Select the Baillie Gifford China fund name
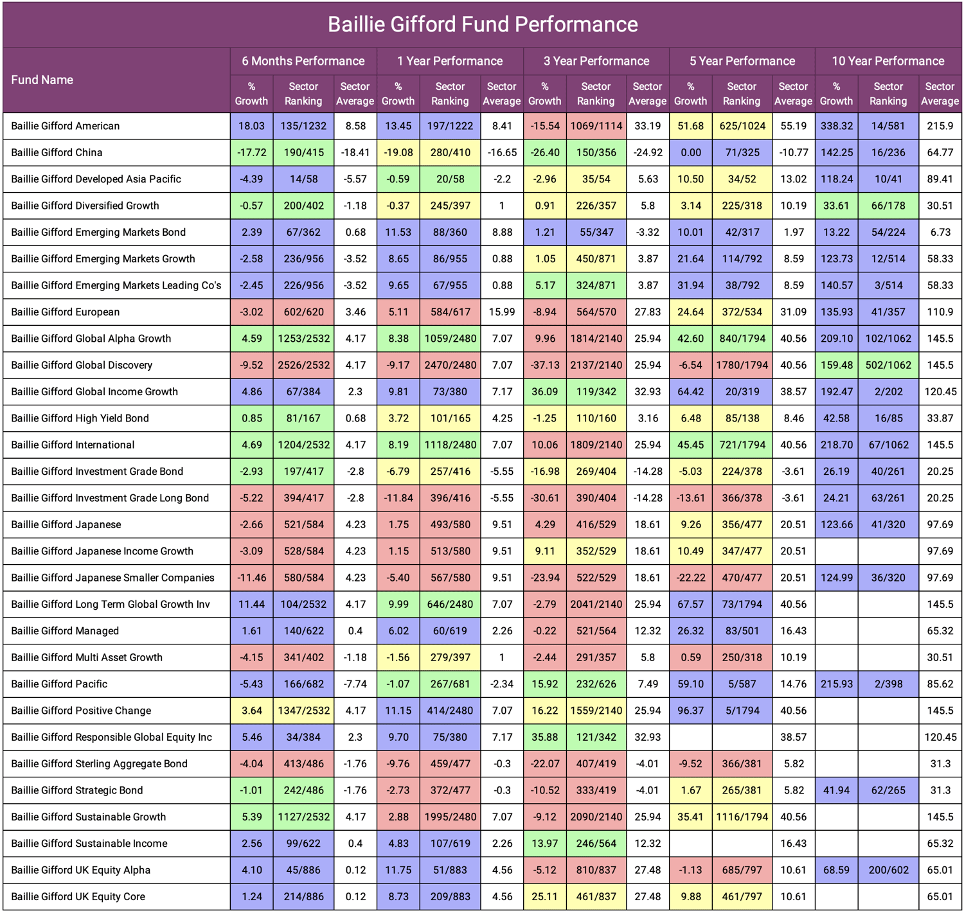Image resolution: width=964 pixels, height=913 pixels. pyautogui.click(x=57, y=152)
